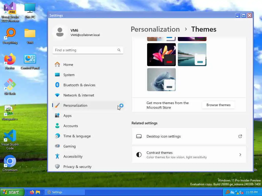Open Desktop icon settings external link arrow
This screenshot has width=262, height=196.
(240, 136)
